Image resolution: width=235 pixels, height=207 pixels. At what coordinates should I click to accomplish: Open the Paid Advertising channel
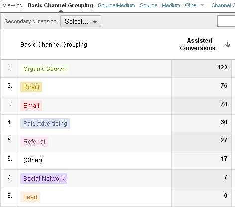[x=45, y=123]
